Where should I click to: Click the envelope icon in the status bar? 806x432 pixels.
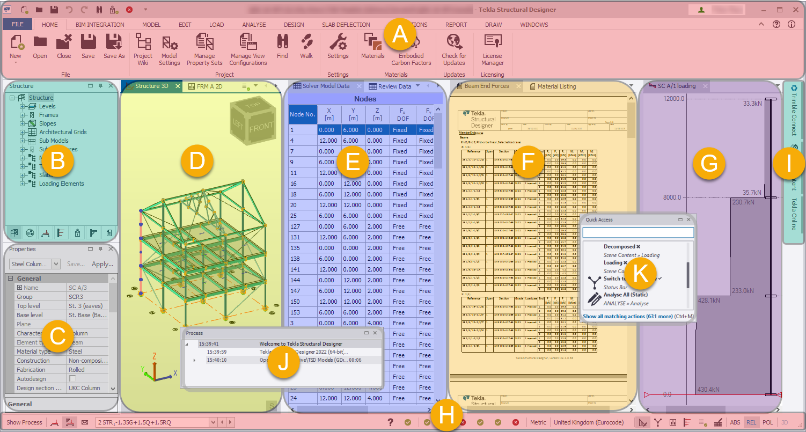[85, 422]
